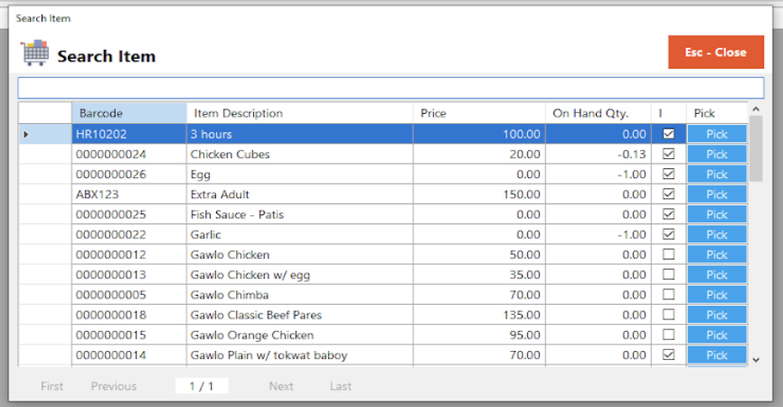Screen dimensions: 783x407
Task: Click the shopping cart Search Item icon
Action: pos(35,53)
